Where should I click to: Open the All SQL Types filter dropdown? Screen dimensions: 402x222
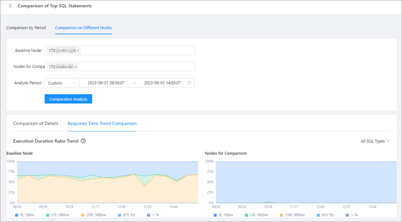[375, 141]
